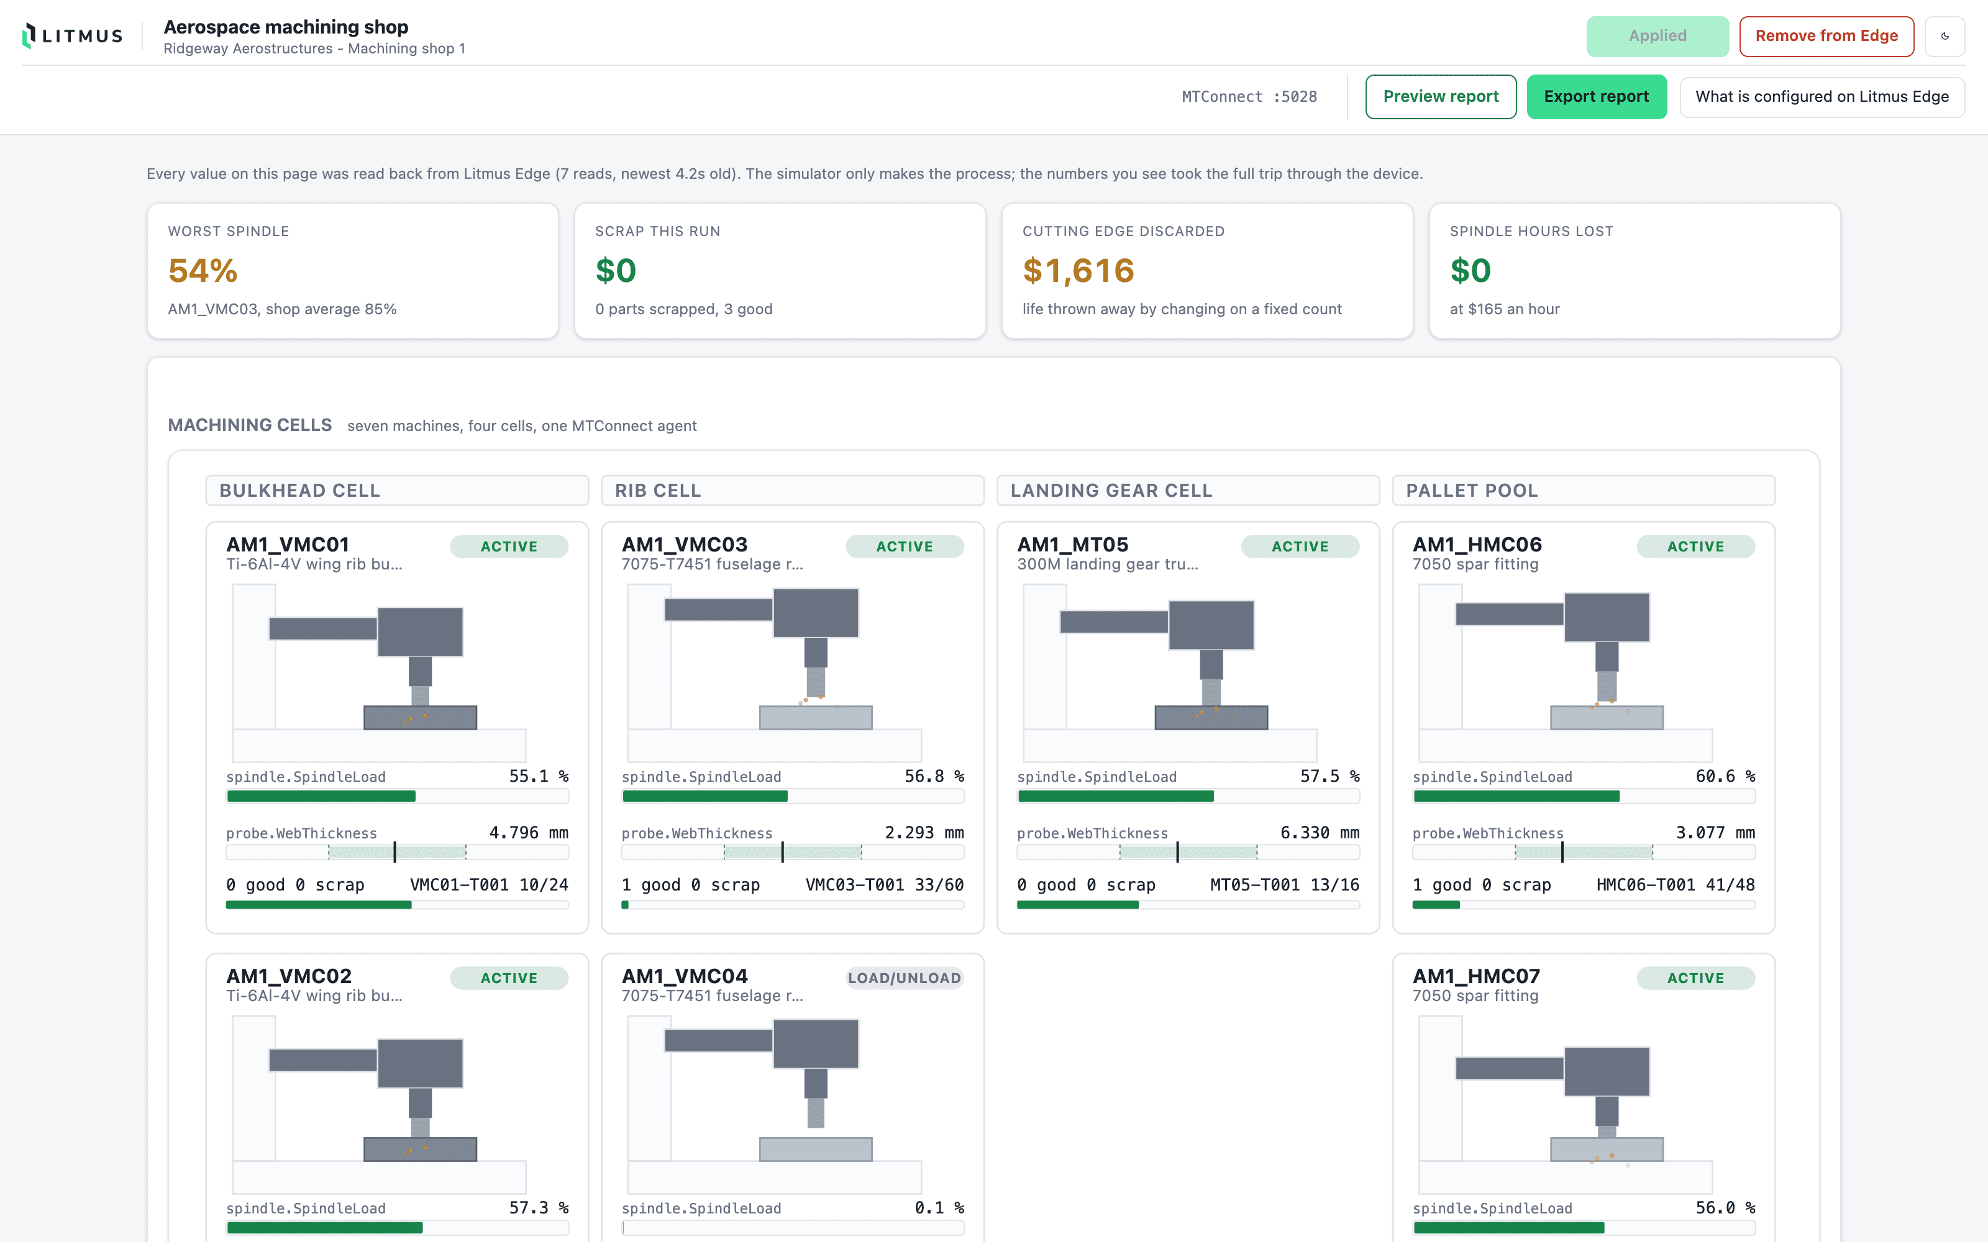Select the AM1_VMC04 machine name
This screenshot has height=1242, width=1988.
click(x=685, y=977)
